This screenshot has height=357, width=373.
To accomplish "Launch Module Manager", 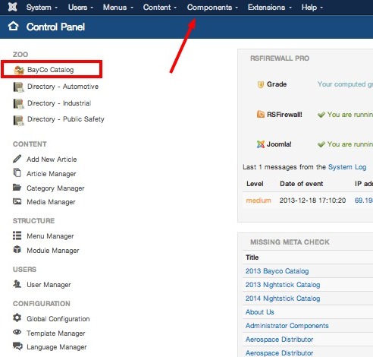I will [53, 251].
